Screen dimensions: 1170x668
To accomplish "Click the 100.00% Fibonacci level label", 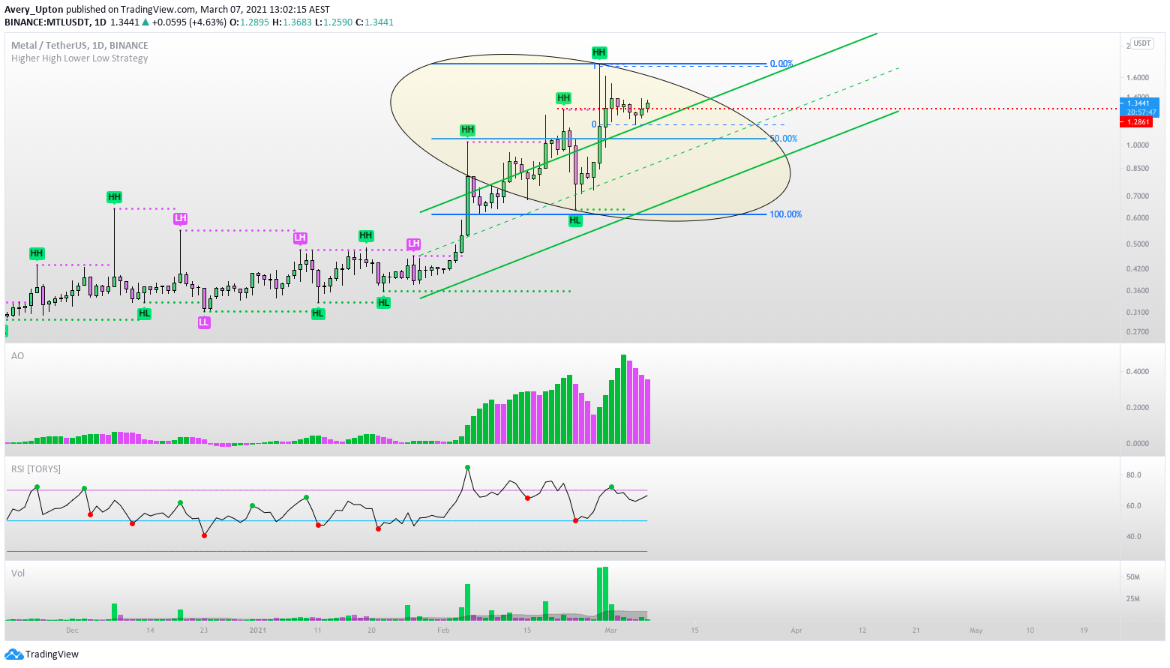I will [x=785, y=214].
